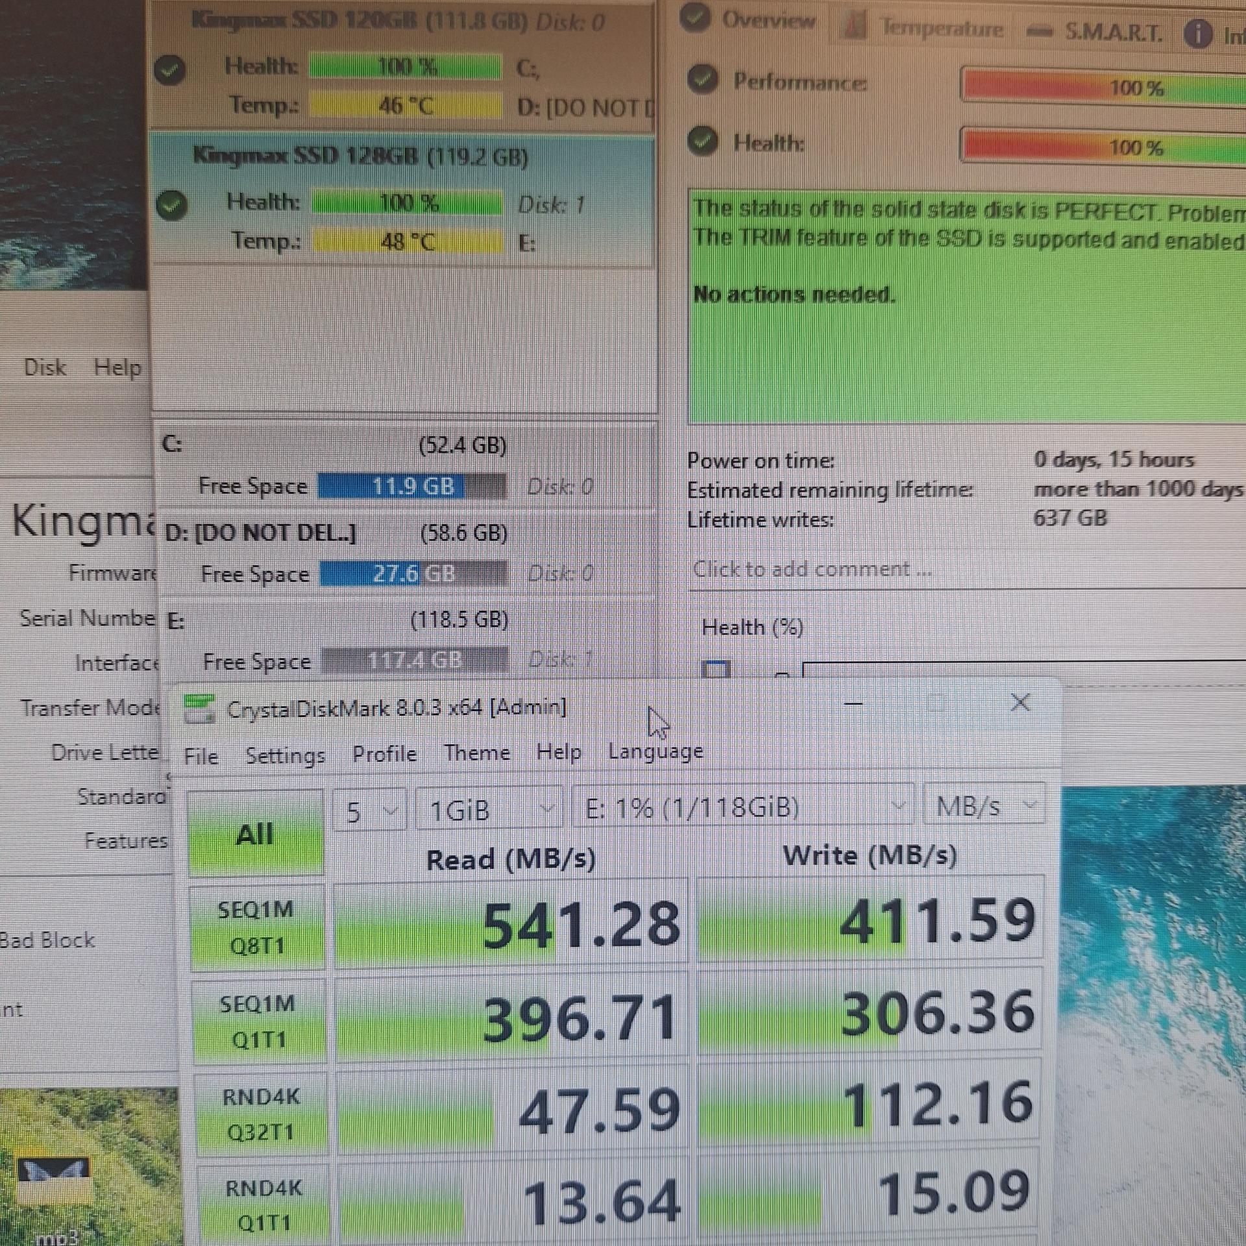Open the test count dropdown showing 5
This screenshot has height=1246, width=1246.
tap(370, 811)
